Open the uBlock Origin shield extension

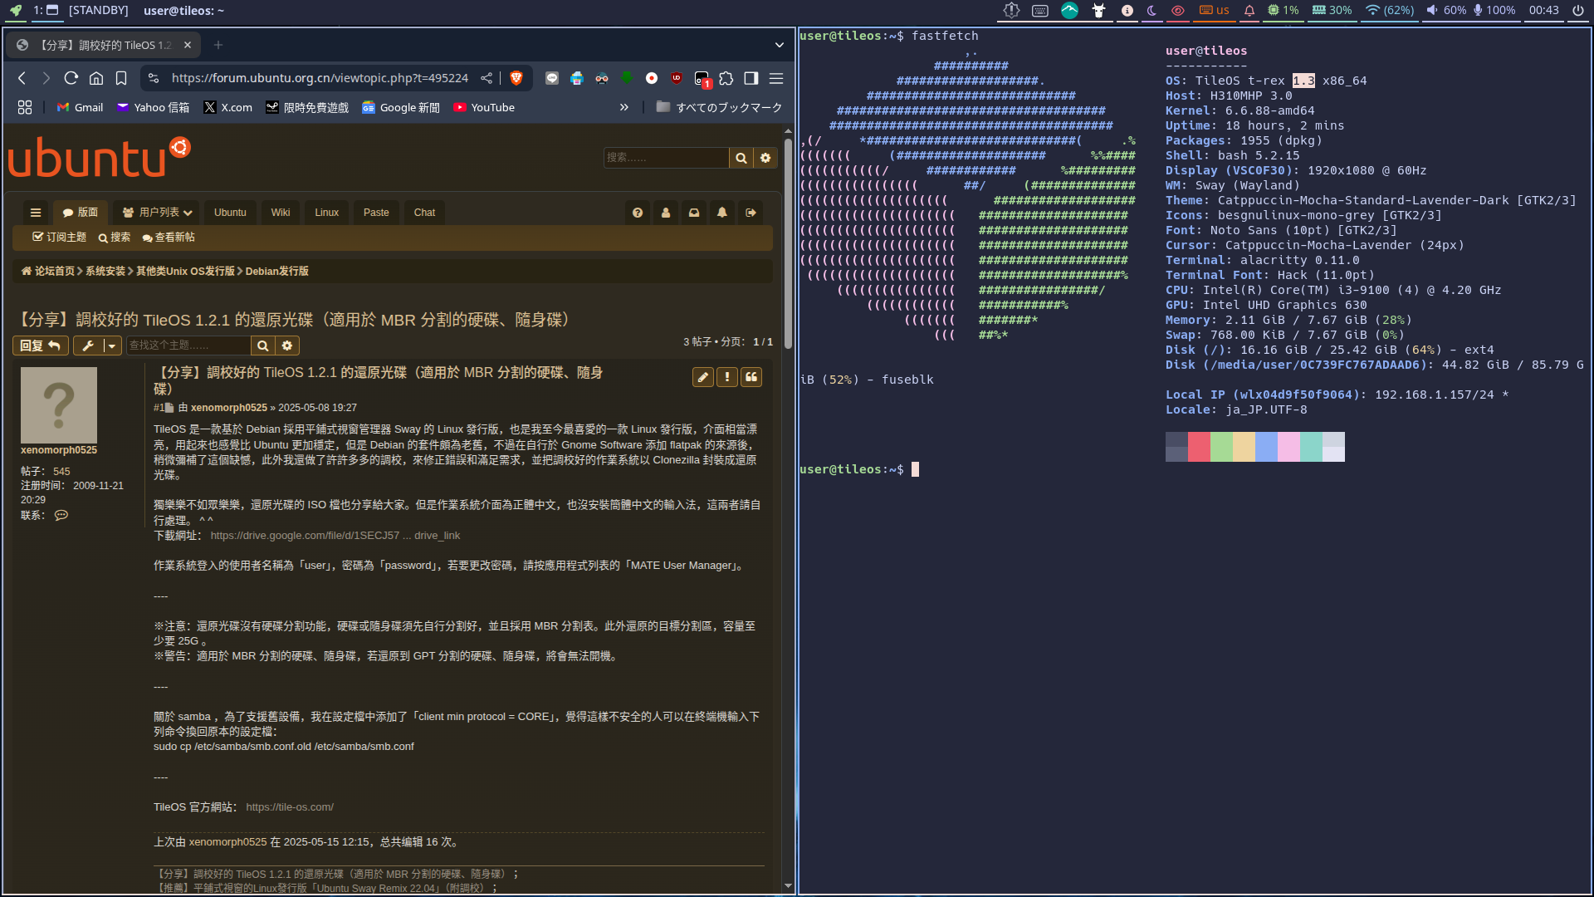pyautogui.click(x=677, y=78)
